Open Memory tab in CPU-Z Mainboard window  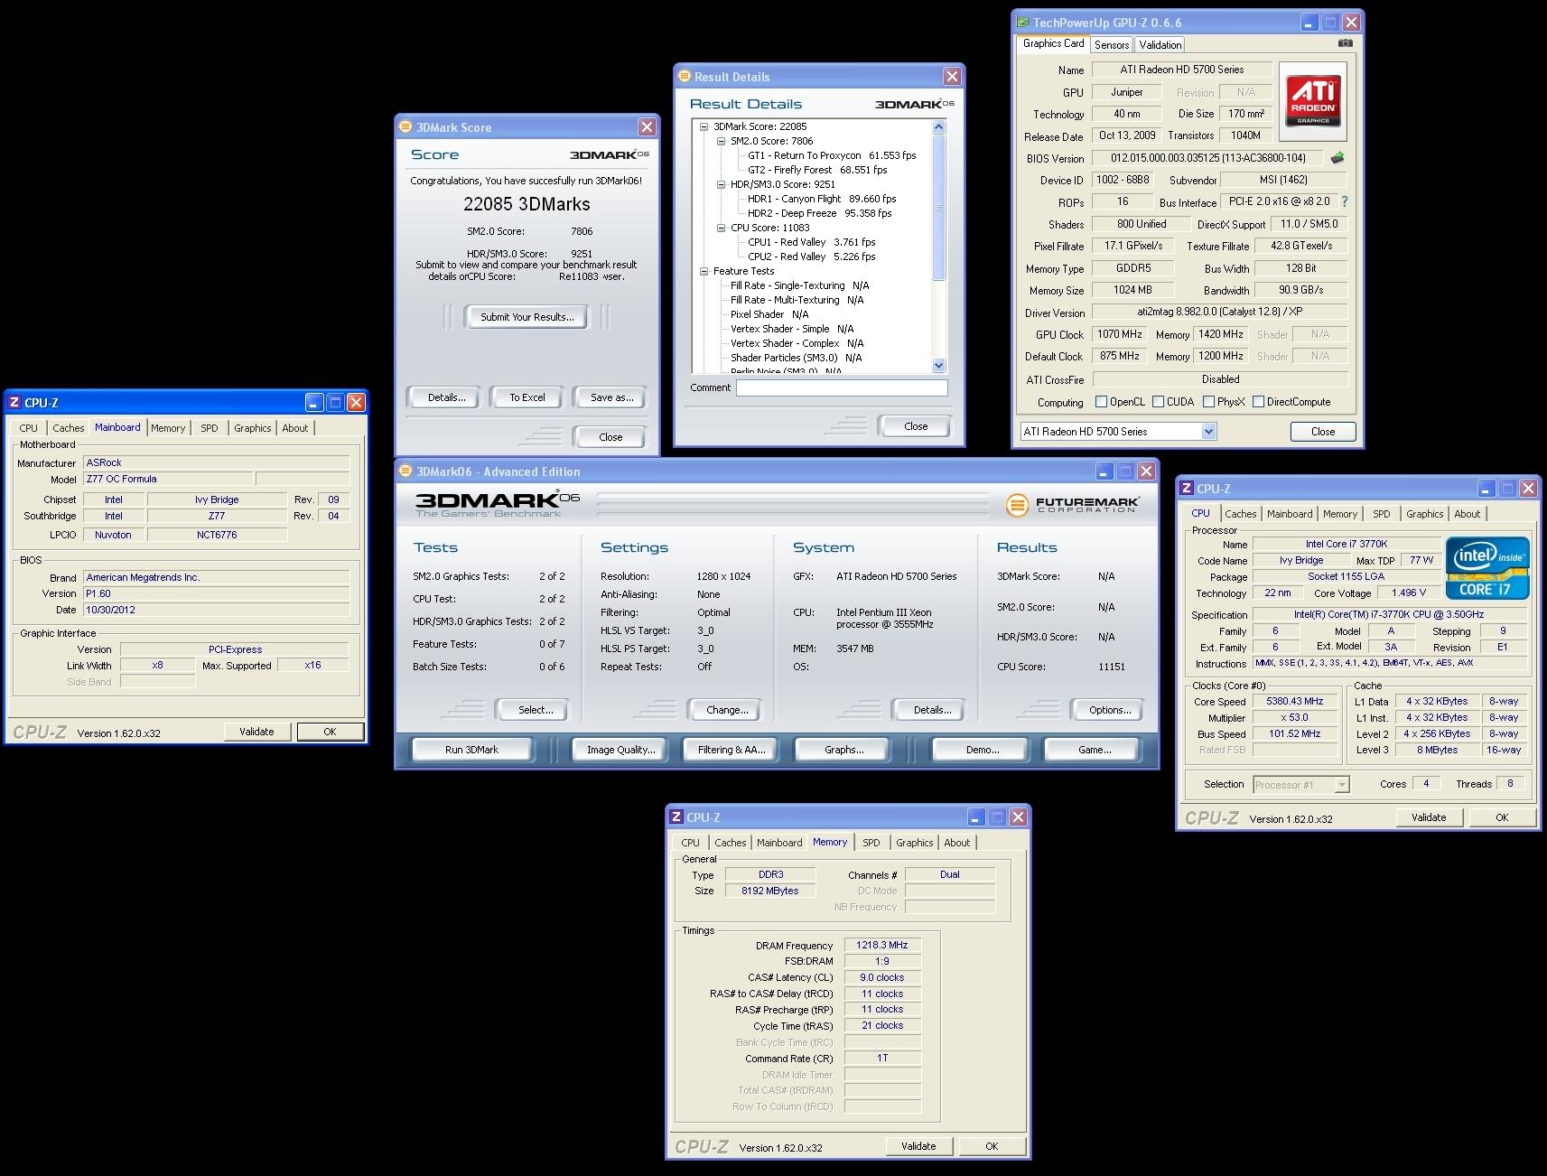click(x=168, y=428)
